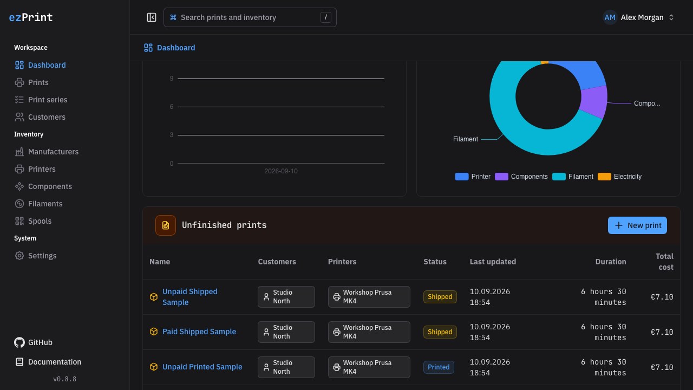The width and height of the screenshot is (693, 390).
Task: Open the Prints page in sidebar
Action: click(65, 82)
